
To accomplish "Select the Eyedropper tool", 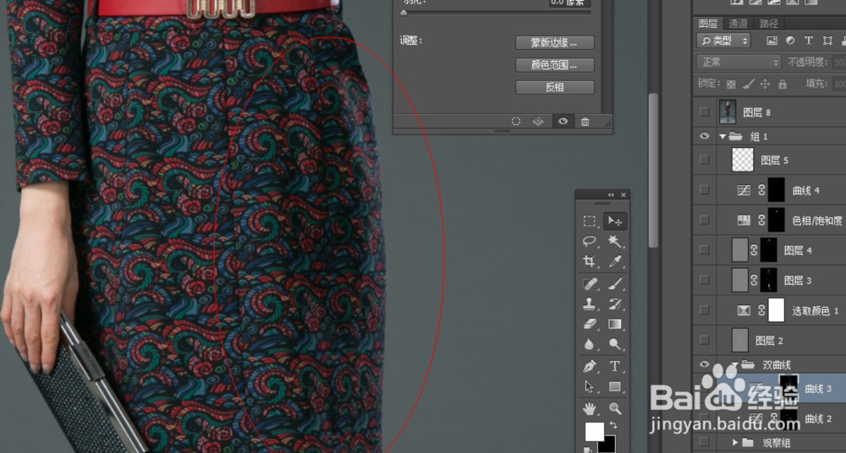I will click(614, 262).
